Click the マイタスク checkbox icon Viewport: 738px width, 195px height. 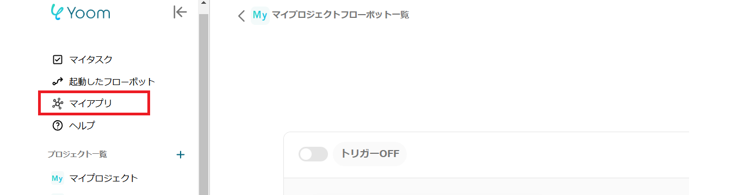coord(58,60)
